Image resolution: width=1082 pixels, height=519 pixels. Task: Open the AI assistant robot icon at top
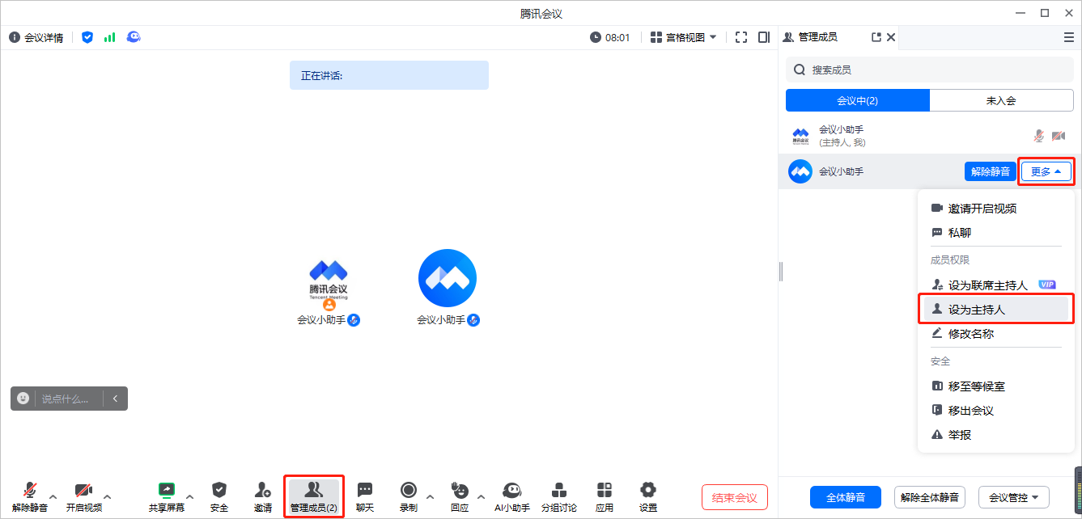134,37
